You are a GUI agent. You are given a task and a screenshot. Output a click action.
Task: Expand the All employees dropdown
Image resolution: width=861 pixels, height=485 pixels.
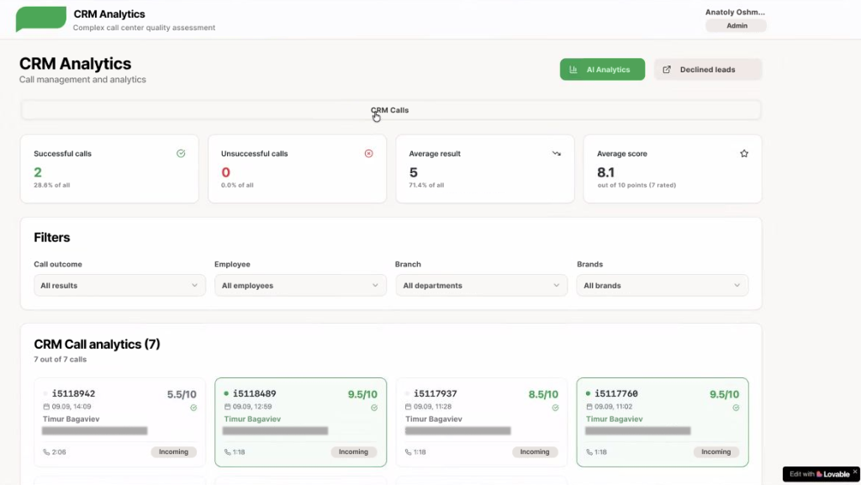[300, 285]
